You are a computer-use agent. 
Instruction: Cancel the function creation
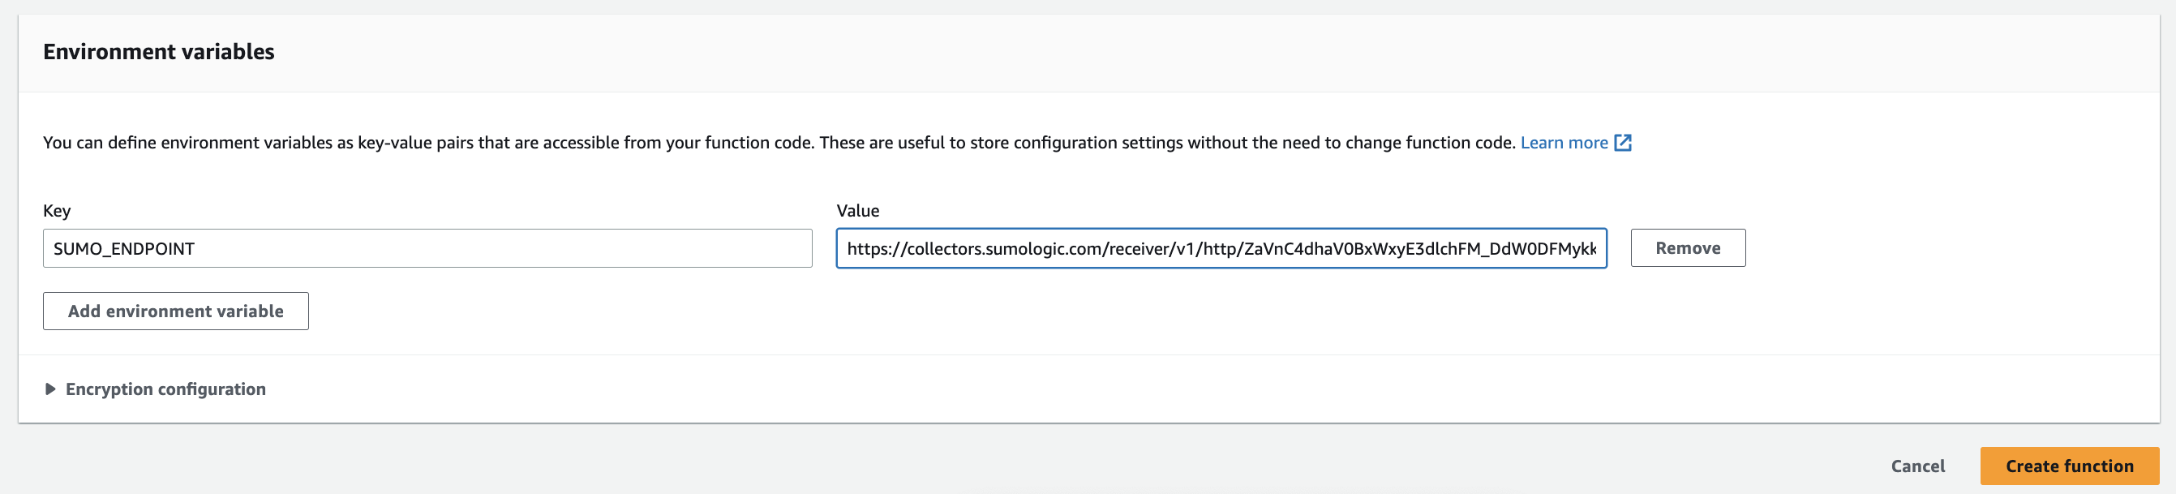[1916, 466]
